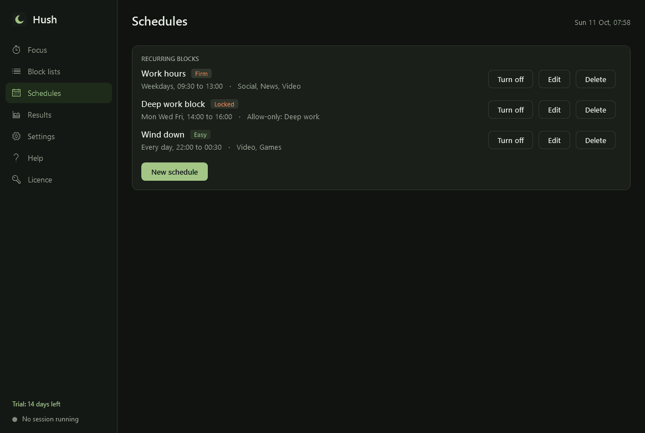Go to Block lists
The width and height of the screenshot is (645, 433).
click(x=59, y=72)
